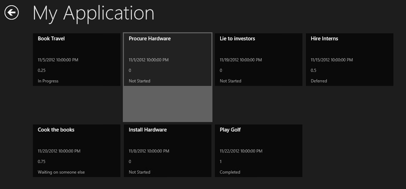Click the Deferred status on Hire Interns

[x=319, y=81]
